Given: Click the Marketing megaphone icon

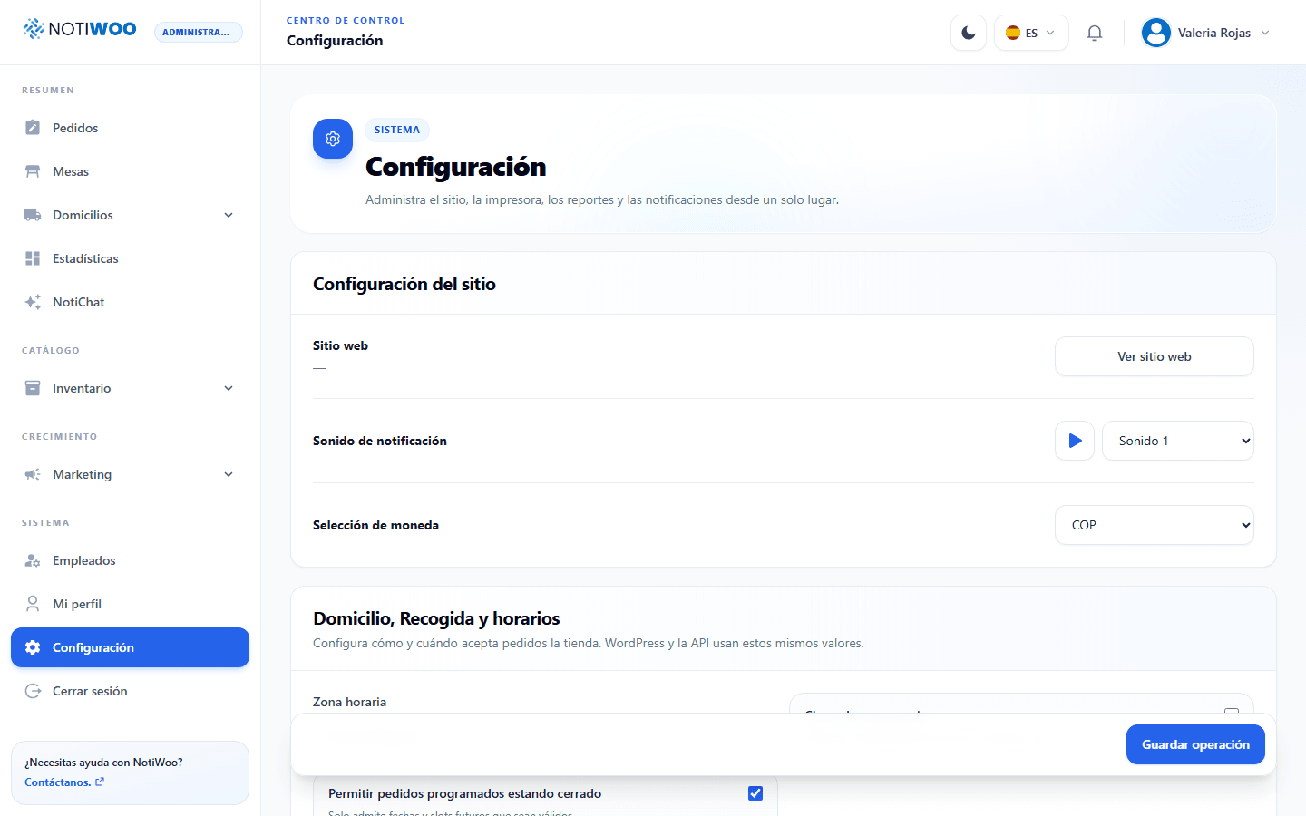Looking at the screenshot, I should pyautogui.click(x=33, y=474).
